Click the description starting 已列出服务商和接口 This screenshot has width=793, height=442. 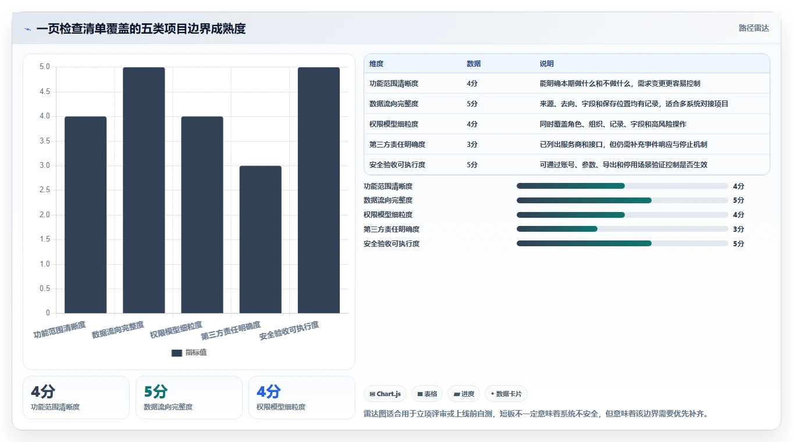coord(624,145)
